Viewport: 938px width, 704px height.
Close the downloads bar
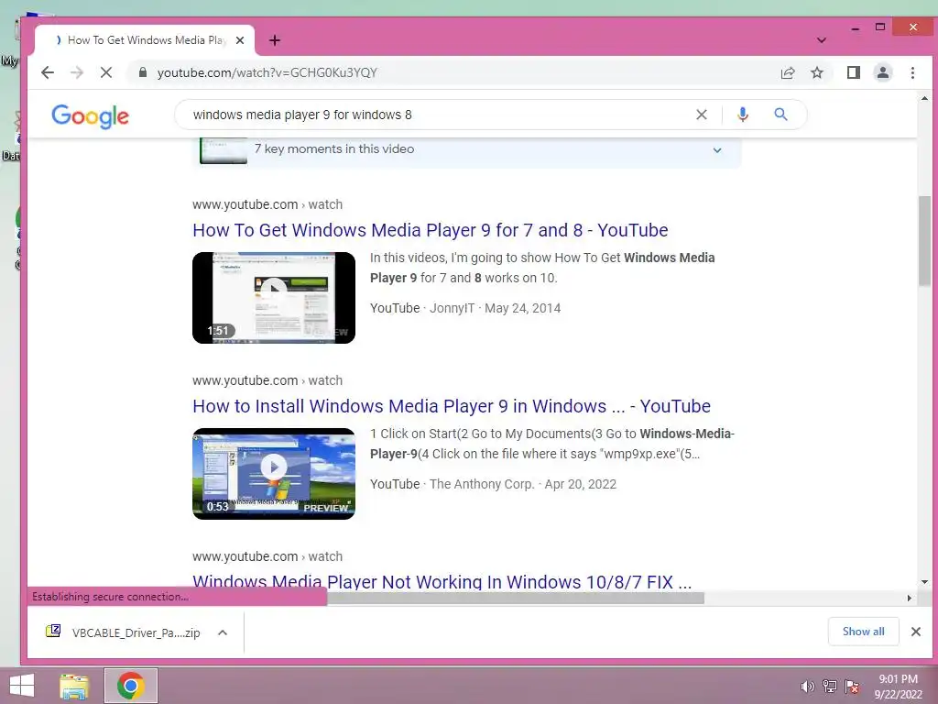pyautogui.click(x=916, y=632)
